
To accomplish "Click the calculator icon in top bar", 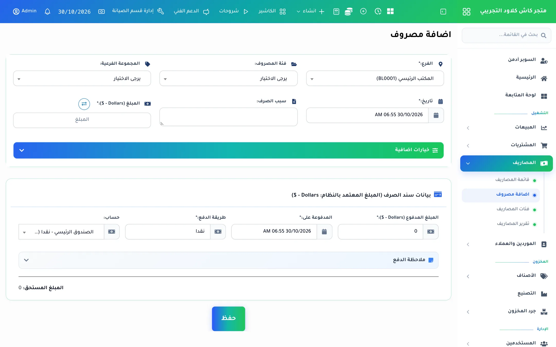I will pyautogui.click(x=336, y=12).
